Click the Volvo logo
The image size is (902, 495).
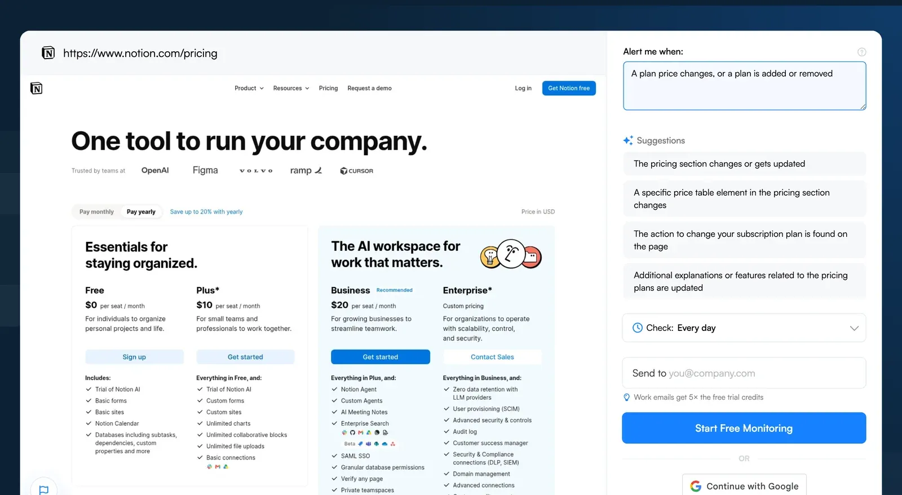pyautogui.click(x=256, y=171)
